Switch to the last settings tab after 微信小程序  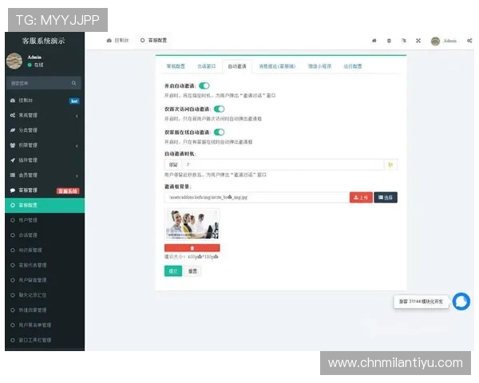coord(353,66)
